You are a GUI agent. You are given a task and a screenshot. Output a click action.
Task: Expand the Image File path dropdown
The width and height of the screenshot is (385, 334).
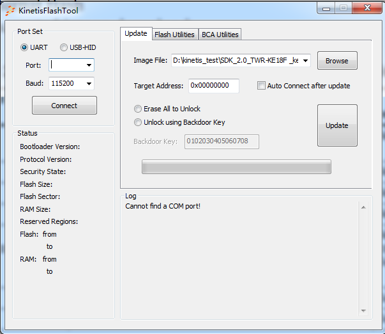click(x=305, y=61)
